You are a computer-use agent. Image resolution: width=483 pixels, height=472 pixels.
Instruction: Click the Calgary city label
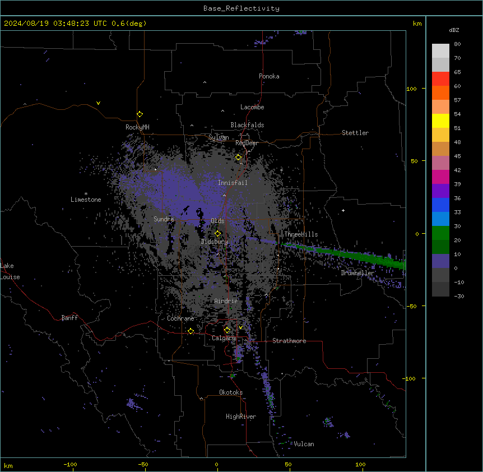point(224,338)
